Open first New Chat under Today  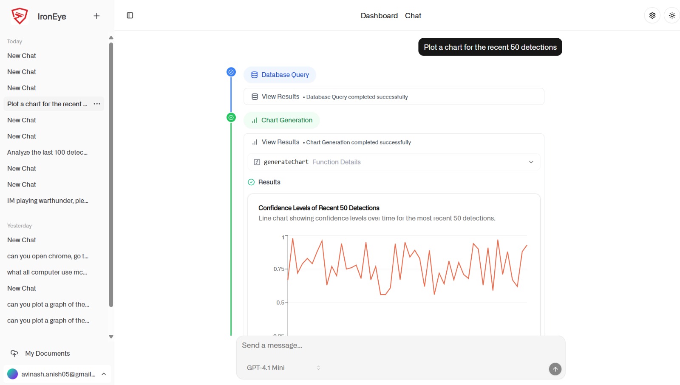[22, 56]
